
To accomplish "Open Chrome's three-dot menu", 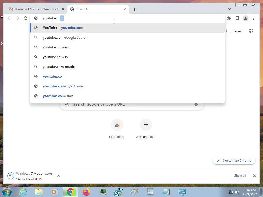I will click(254, 18).
